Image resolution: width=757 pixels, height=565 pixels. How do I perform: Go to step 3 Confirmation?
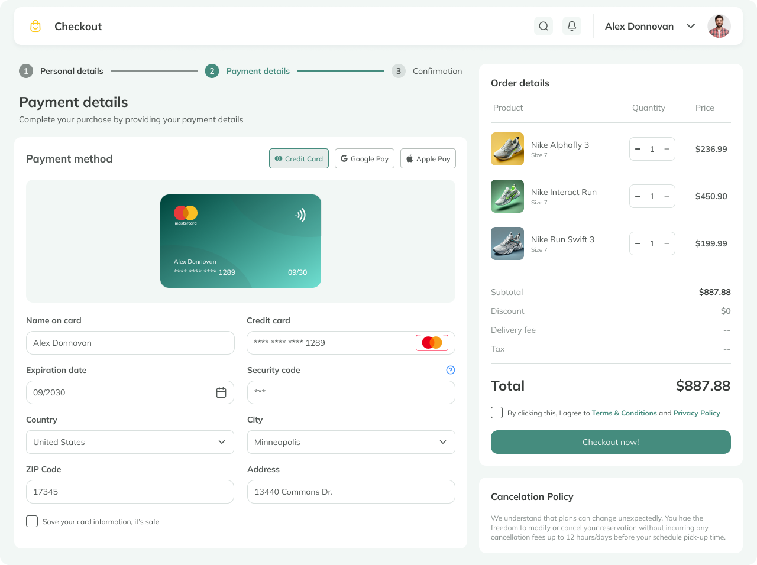pyautogui.click(x=426, y=71)
